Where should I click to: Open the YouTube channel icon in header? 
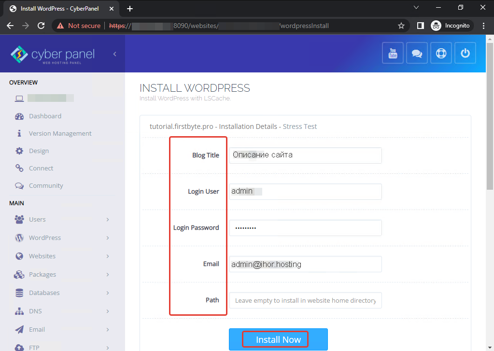click(x=393, y=53)
